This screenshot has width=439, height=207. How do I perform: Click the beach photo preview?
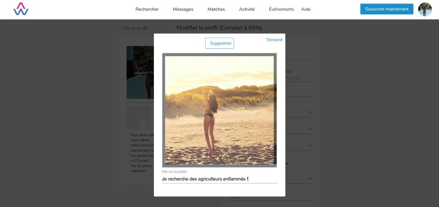[219, 110]
